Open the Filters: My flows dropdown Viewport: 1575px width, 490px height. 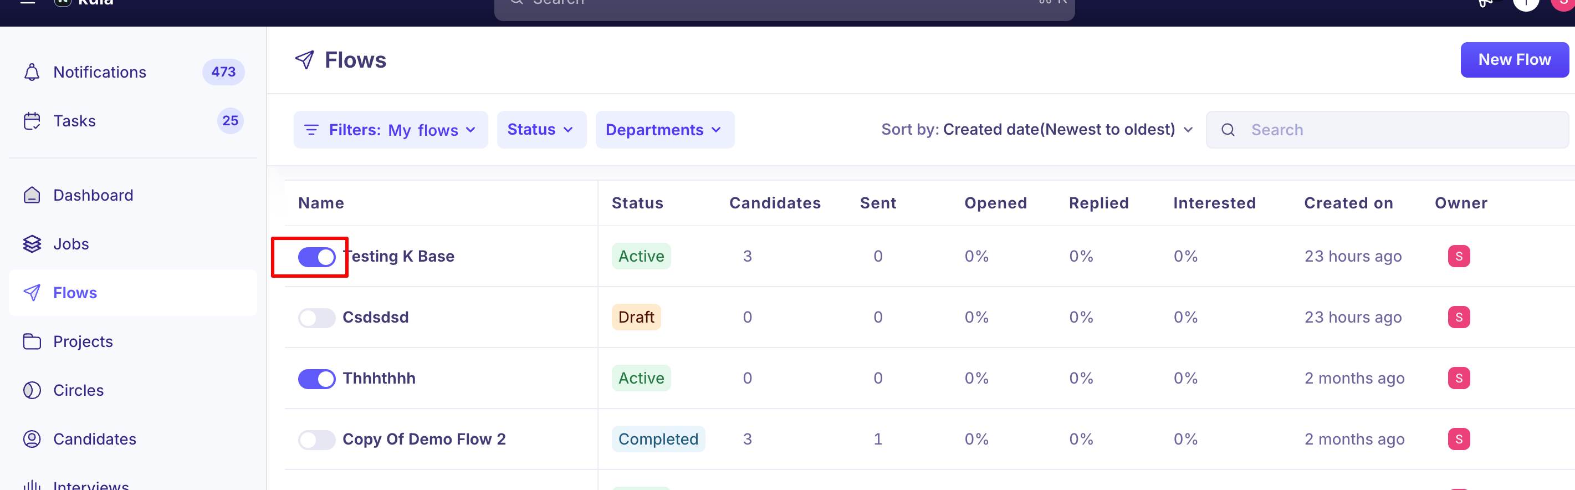click(x=391, y=130)
